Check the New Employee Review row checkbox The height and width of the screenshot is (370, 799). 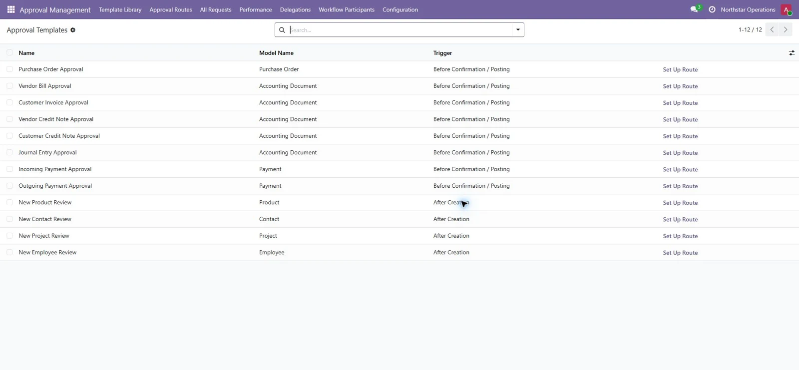(9, 252)
